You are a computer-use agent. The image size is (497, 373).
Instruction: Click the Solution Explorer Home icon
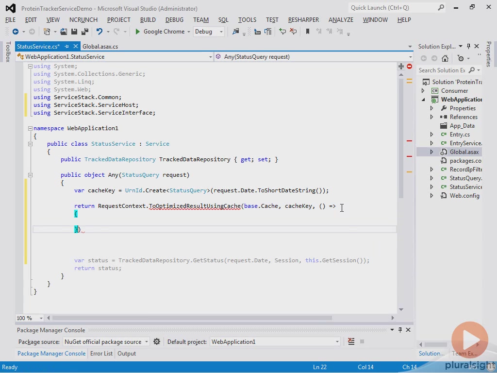pyautogui.click(x=445, y=58)
